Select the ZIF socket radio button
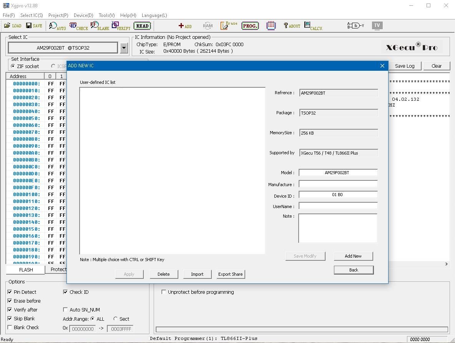Image resolution: width=455 pixels, height=343 pixels. click(13, 66)
